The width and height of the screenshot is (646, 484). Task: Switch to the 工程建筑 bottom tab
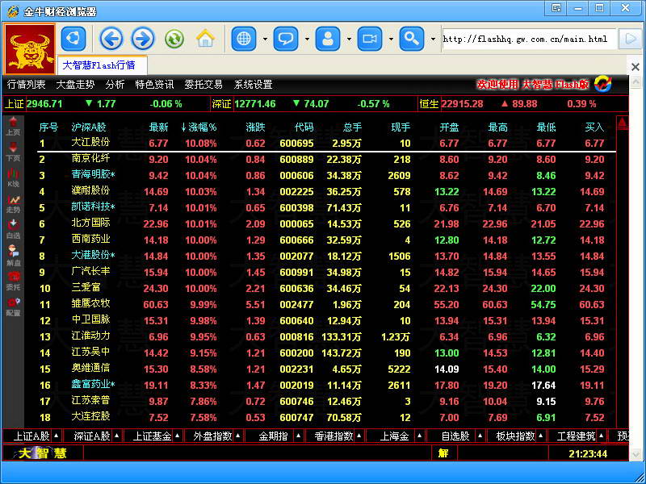click(x=576, y=436)
